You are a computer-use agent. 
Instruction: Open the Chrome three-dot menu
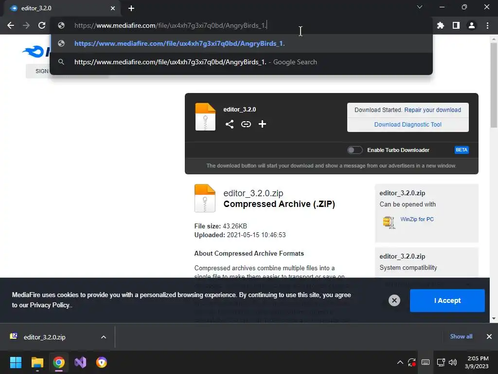pyautogui.click(x=487, y=25)
